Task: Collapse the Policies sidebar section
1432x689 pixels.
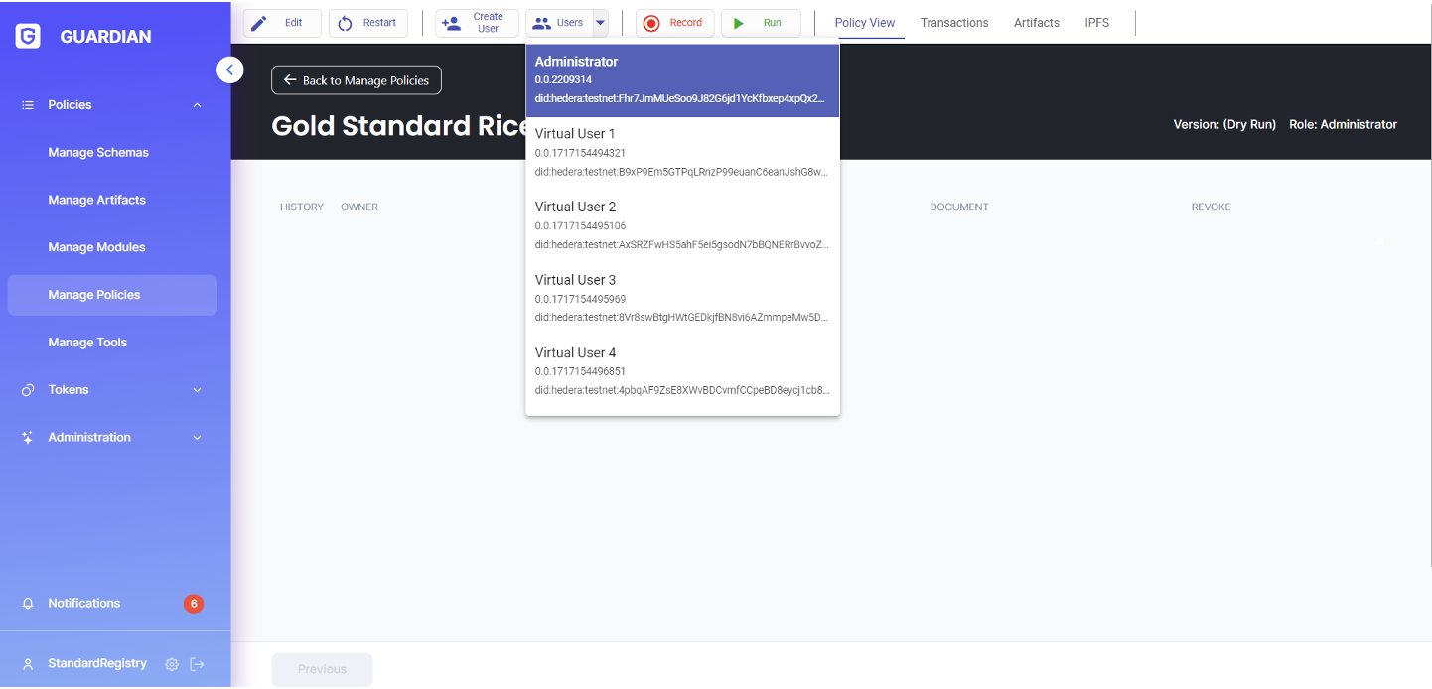Action: [x=197, y=105]
